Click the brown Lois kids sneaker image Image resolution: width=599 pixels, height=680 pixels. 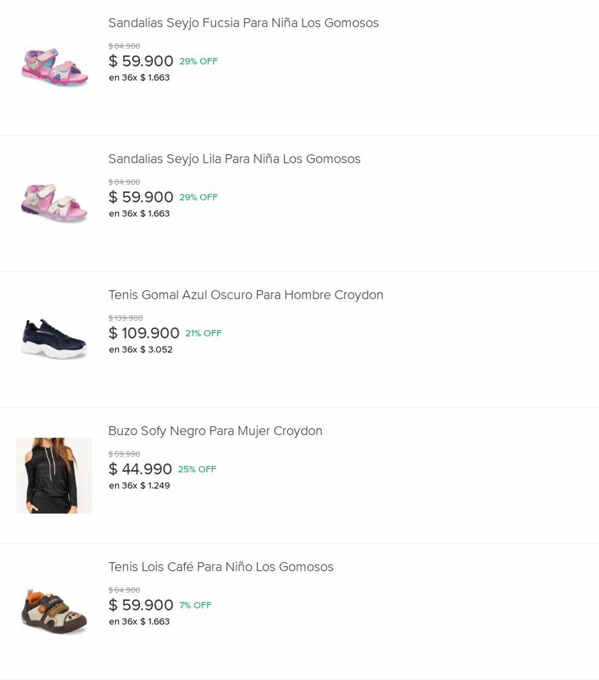tap(54, 611)
